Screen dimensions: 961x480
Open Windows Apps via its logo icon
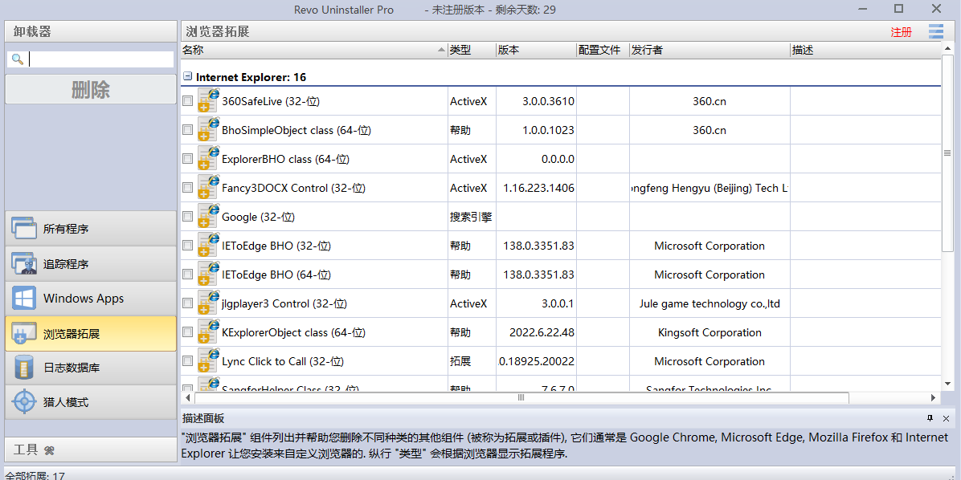(24, 299)
